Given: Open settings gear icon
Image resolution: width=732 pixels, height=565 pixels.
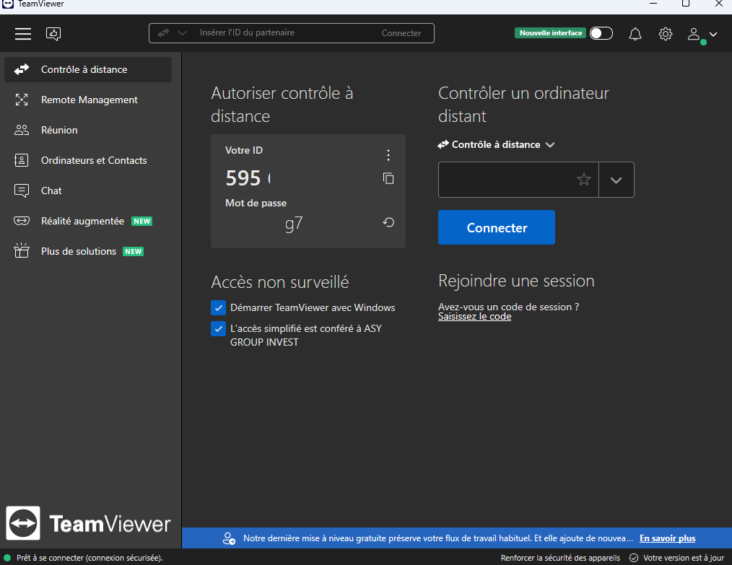Looking at the screenshot, I should (x=666, y=34).
